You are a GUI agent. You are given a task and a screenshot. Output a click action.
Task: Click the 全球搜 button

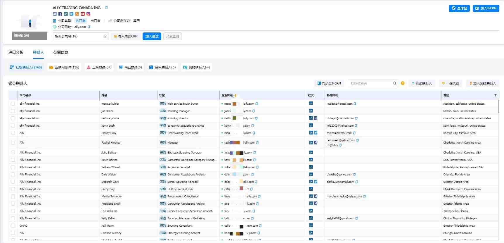click(x=459, y=8)
